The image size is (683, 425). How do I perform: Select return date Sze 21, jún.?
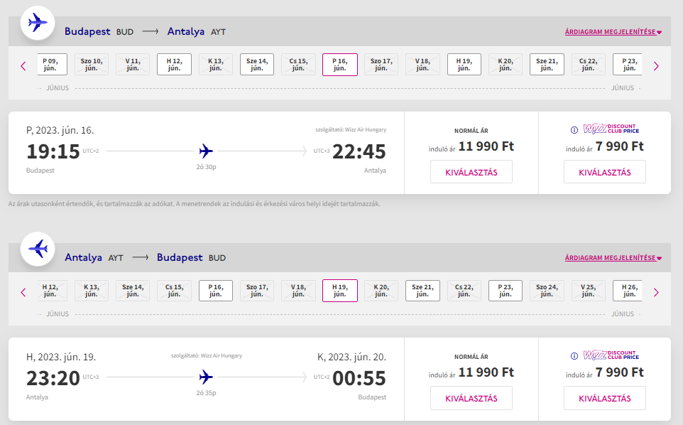(x=422, y=291)
